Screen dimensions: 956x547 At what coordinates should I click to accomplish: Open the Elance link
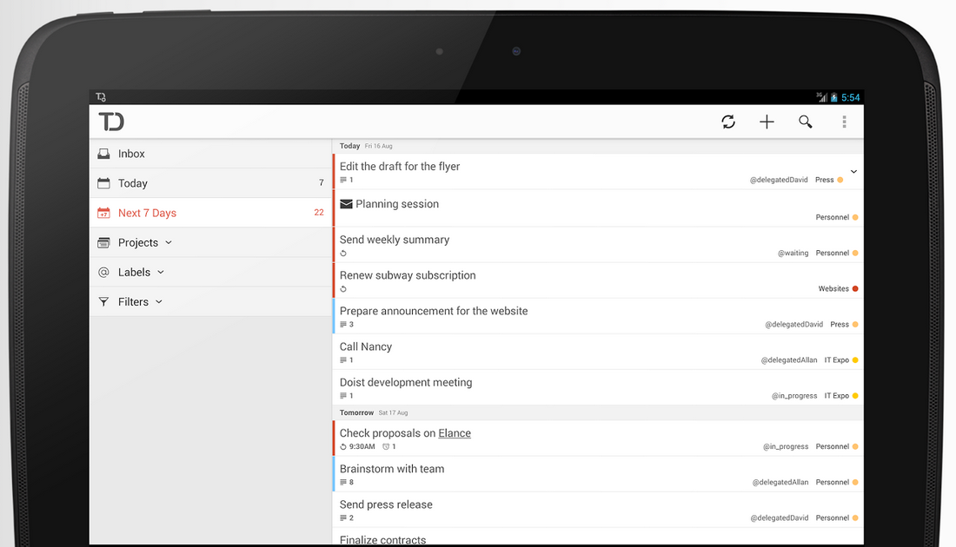point(455,433)
